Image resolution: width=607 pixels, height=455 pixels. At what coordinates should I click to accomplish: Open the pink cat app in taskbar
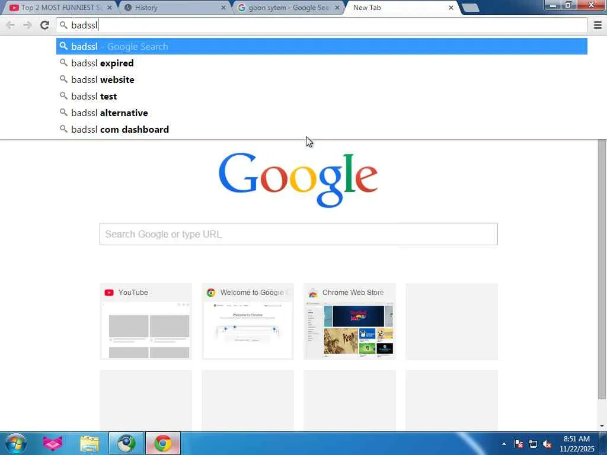(x=53, y=443)
